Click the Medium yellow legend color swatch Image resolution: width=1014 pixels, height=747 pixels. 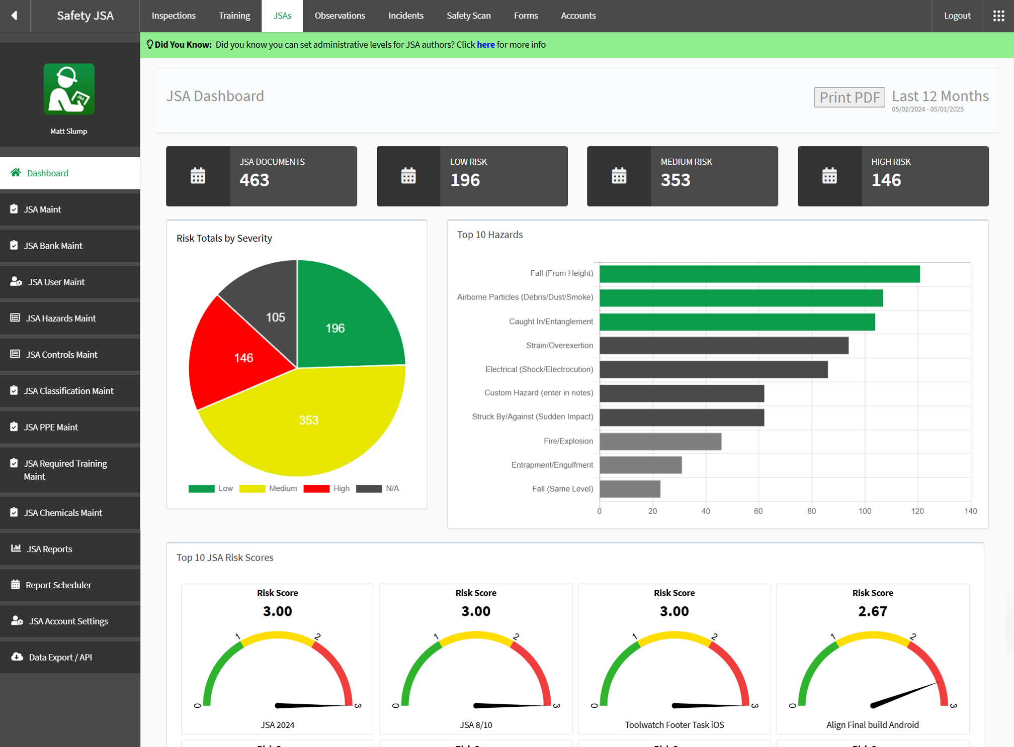coord(252,488)
